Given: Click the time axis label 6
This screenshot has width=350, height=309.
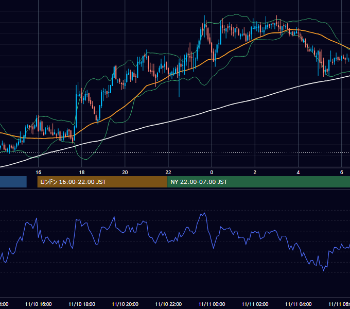Looking at the screenshot, I should tap(342, 173).
